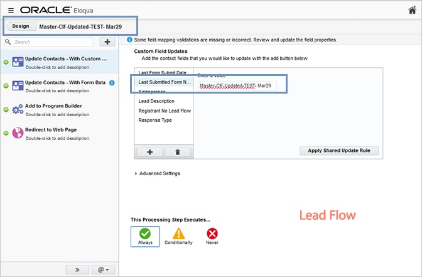This screenshot has width=422, height=277.
Task: Click Apply Shared Update Rule button
Action: (339, 151)
